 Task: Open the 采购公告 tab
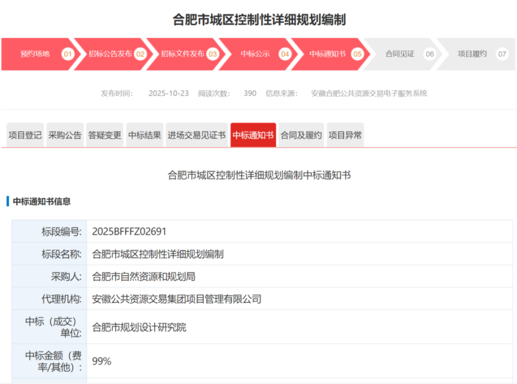click(x=64, y=135)
